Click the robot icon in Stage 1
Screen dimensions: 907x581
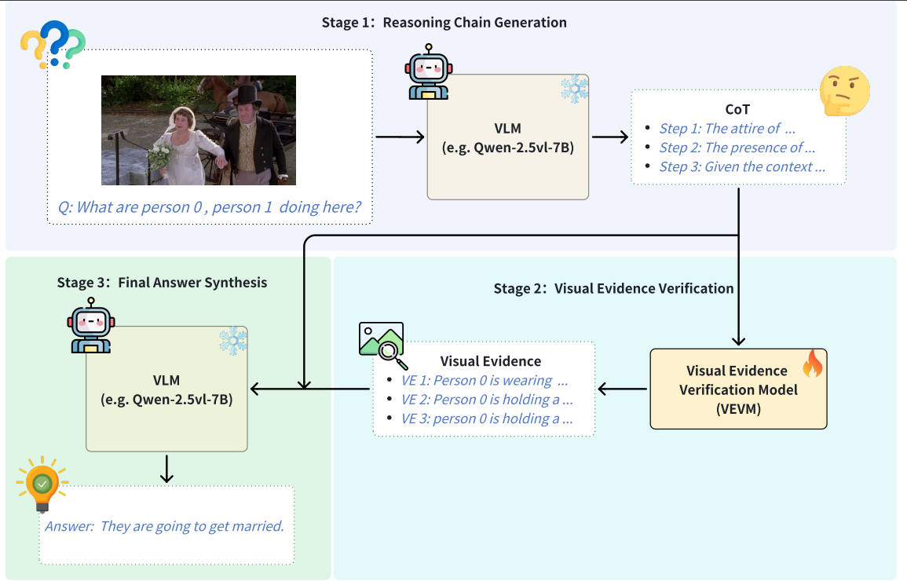[428, 71]
